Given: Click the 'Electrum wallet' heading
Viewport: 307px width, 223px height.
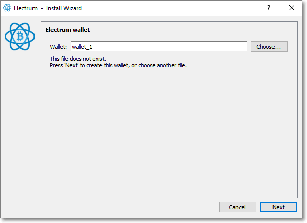Looking at the screenshot, I should (x=67, y=30).
